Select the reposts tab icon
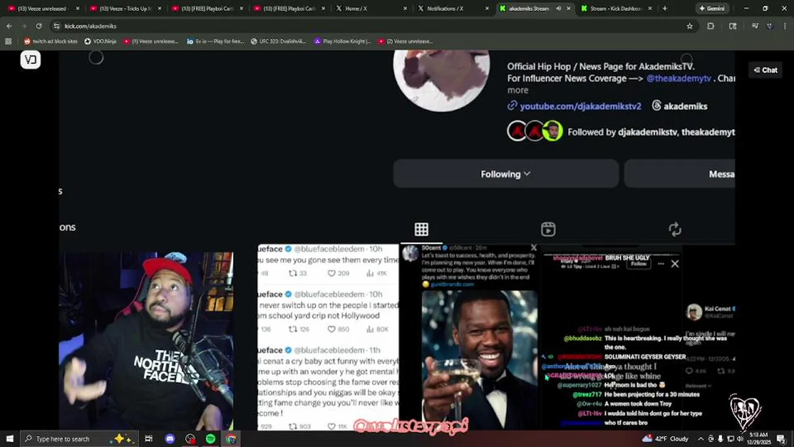This screenshot has height=447, width=794. pyautogui.click(x=675, y=229)
